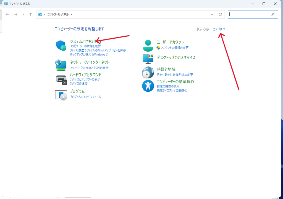This screenshot has height=199, width=283.
Task: Click the chevron after コントロール パネル breadcrumb
Action: click(x=71, y=14)
